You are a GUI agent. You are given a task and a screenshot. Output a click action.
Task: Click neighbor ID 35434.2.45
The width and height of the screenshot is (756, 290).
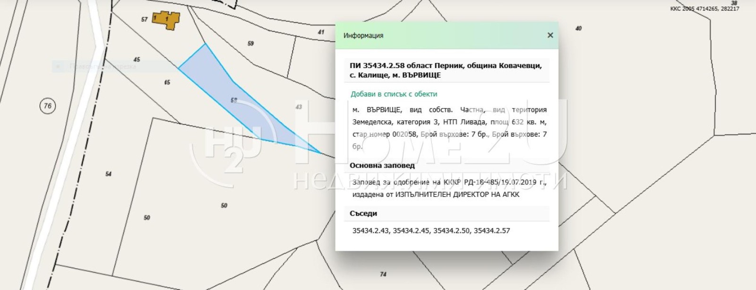pos(411,231)
